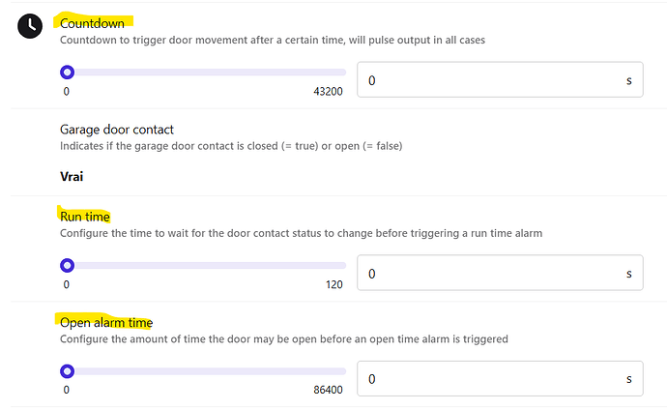Click the middle of the Countdown slider track
The width and height of the screenshot is (667, 410).
tap(206, 72)
